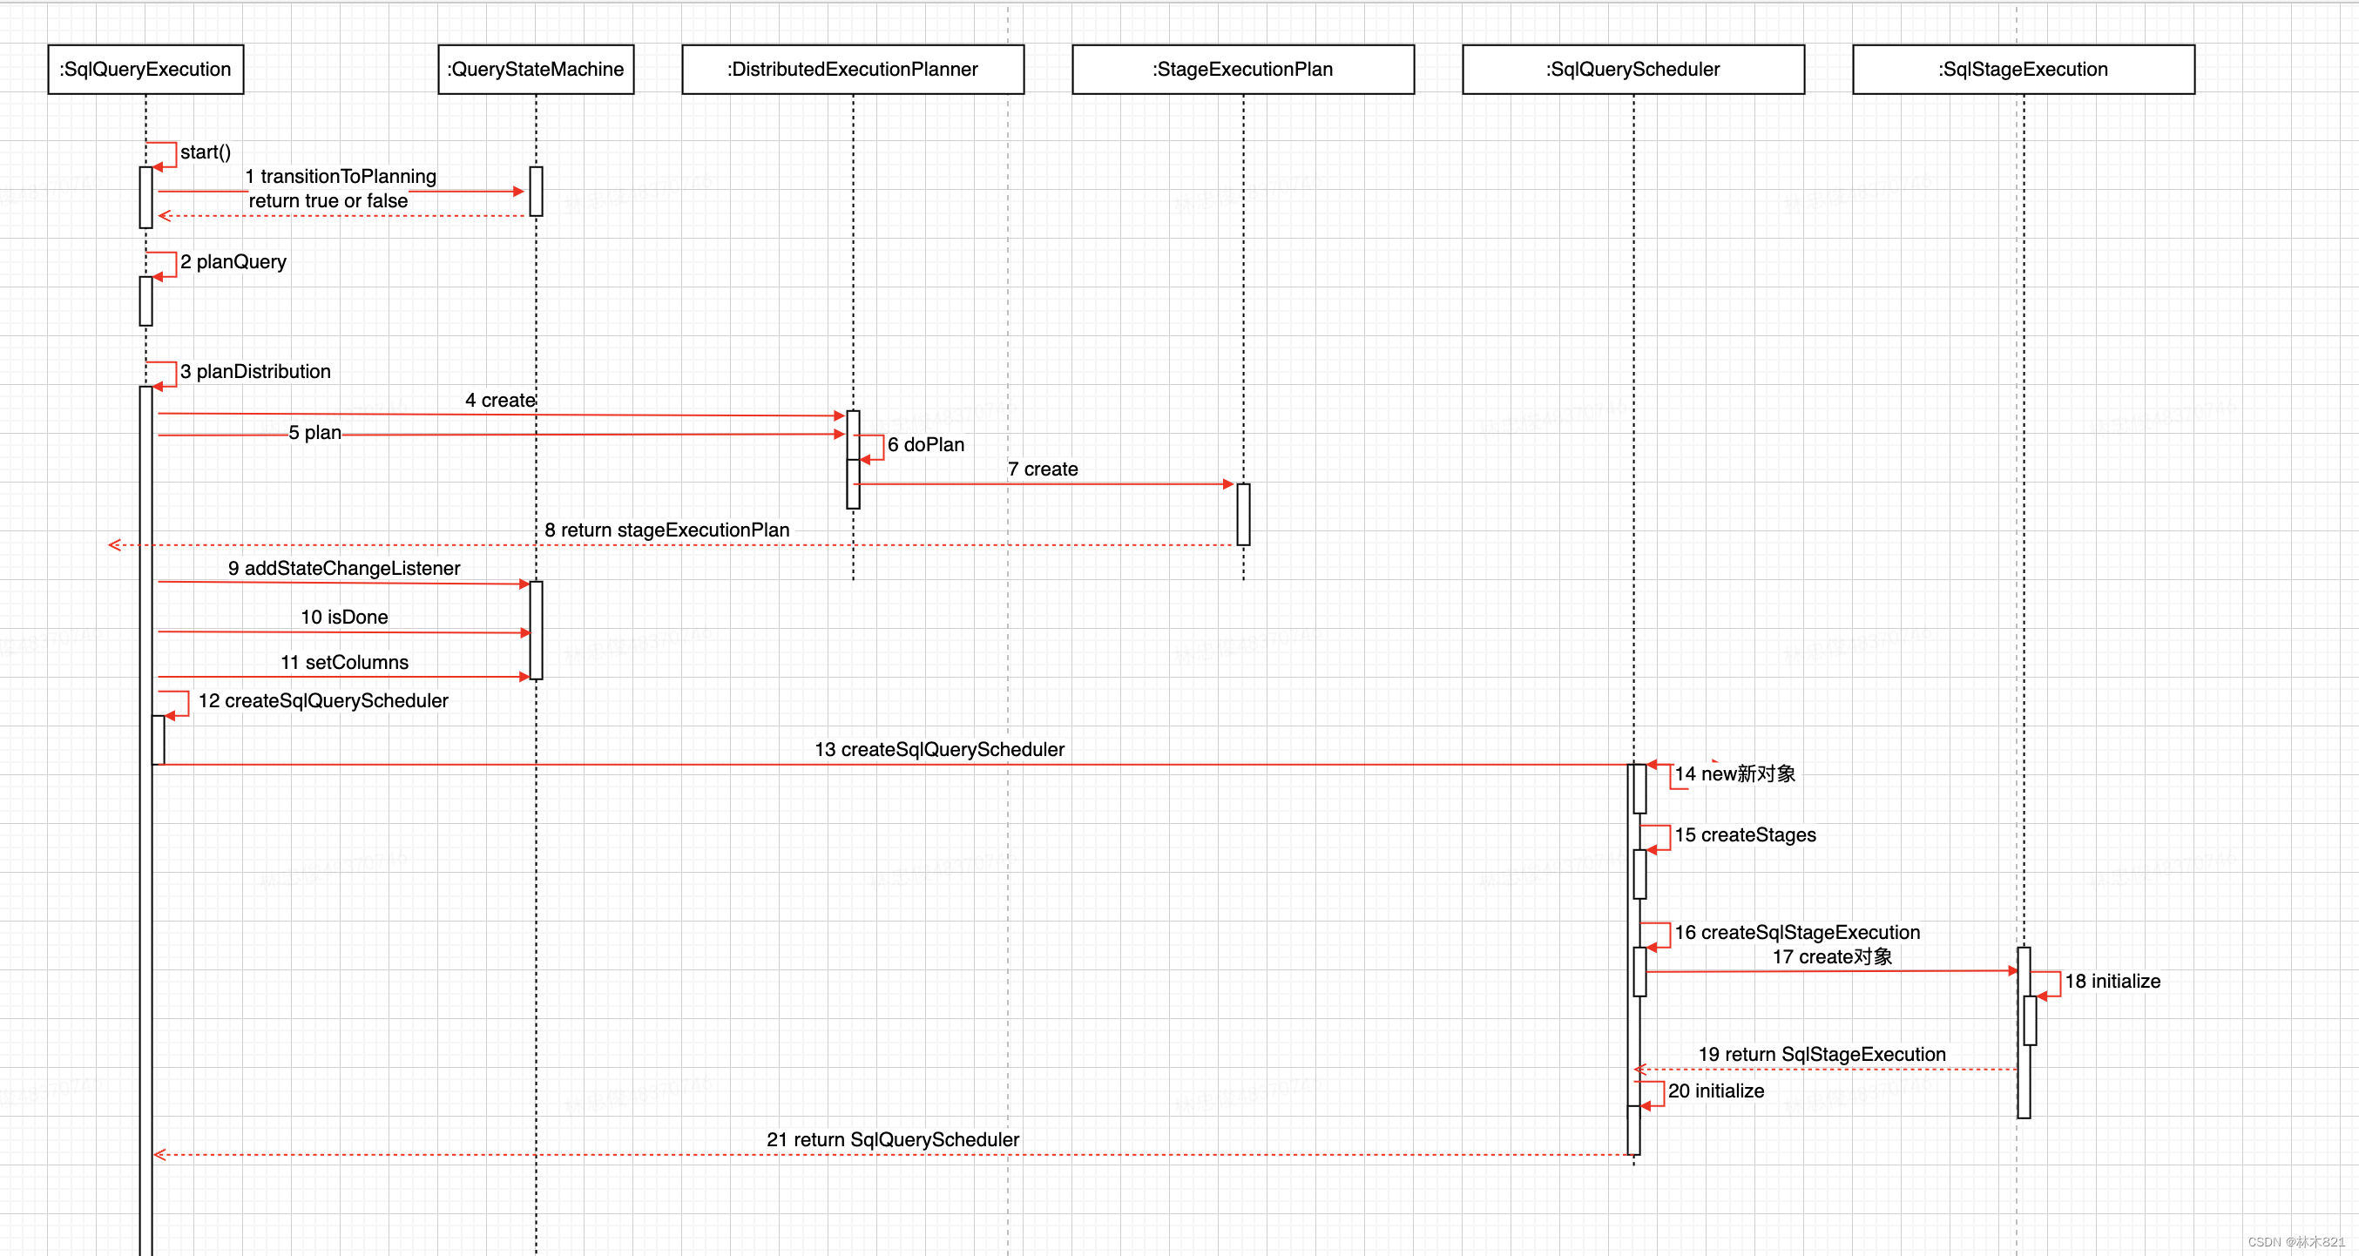2359x1256 pixels.
Task: Select the :DistributedExecutionPlanner box
Action: click(853, 70)
